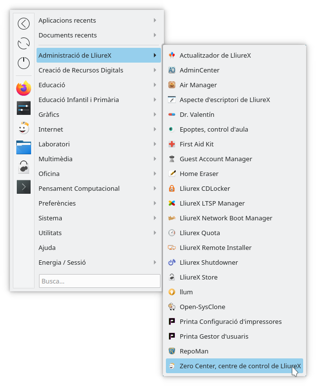Expand the Aplicacions recents submenu arrow
The image size is (316, 386).
click(155, 21)
